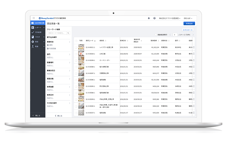Expand the 取得日付 filter chevron
This screenshot has width=227, height=143.
tap(69, 95)
